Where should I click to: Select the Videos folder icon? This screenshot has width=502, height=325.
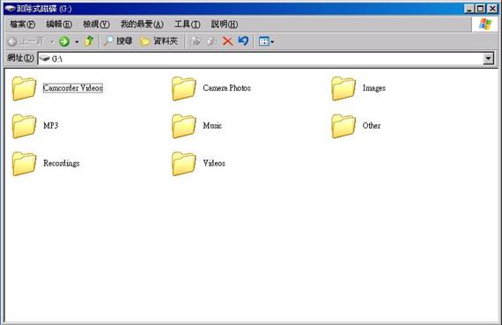(184, 164)
